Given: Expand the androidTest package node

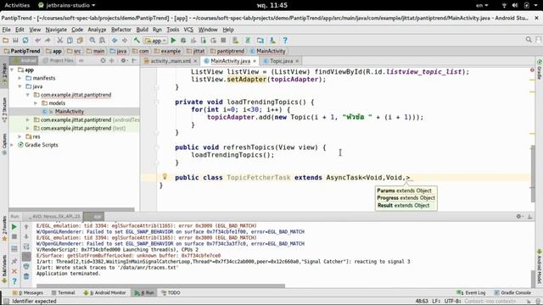Looking at the screenshot, I should 28,119.
